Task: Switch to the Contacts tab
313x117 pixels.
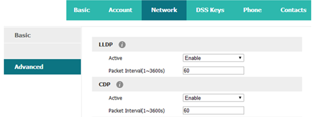Action: click(293, 10)
